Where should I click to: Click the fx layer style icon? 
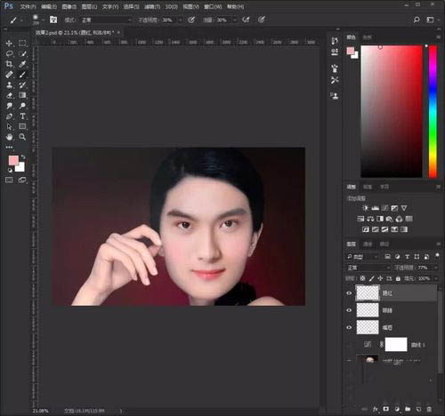coord(375,409)
